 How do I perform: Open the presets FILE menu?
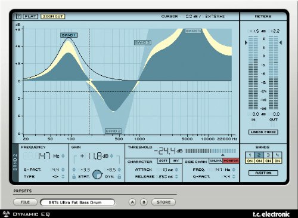click(25, 202)
